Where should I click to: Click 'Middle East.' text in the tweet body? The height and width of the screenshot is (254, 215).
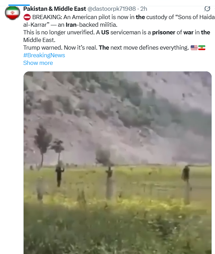tap(39, 40)
